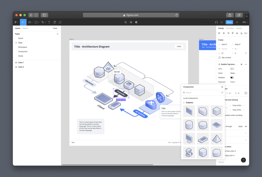
Task: Align horizontal centers icon
Action: click(x=224, y=33)
